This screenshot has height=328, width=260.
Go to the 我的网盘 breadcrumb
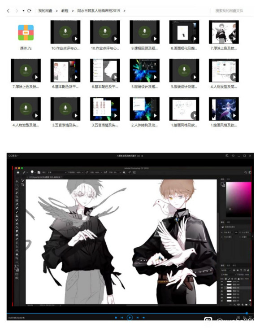(45, 11)
